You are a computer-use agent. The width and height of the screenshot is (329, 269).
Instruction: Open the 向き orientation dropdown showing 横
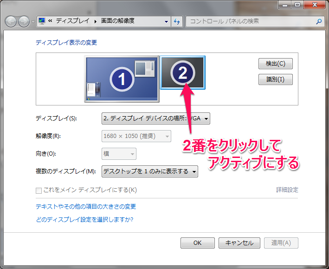coord(119,154)
